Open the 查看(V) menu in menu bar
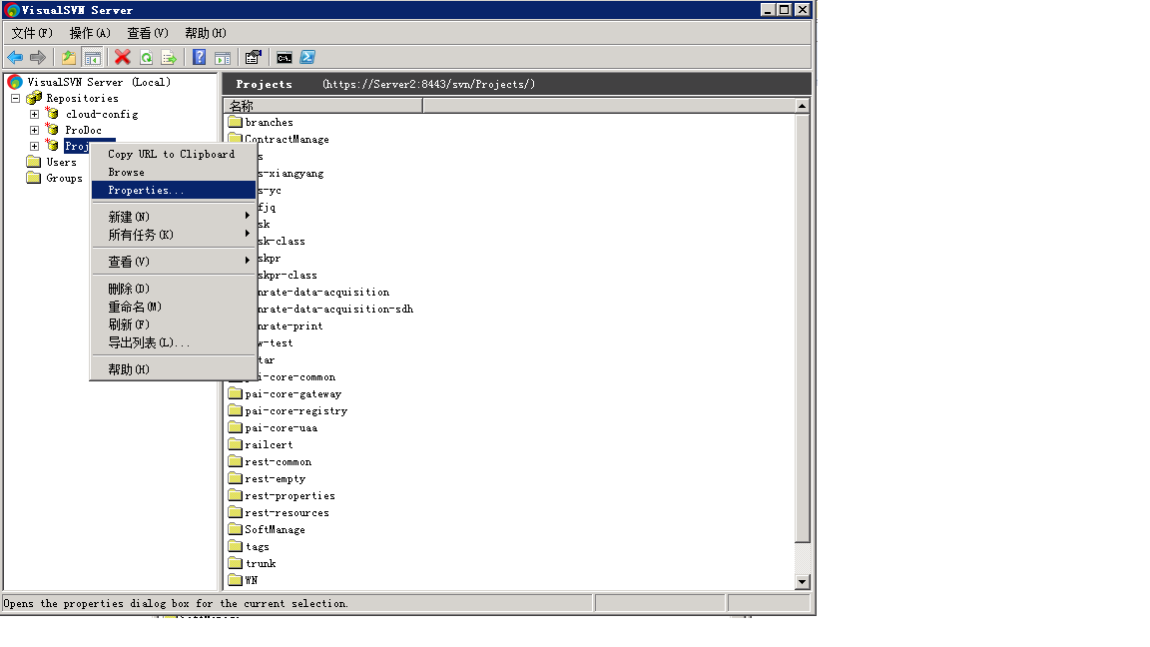 [x=148, y=33]
